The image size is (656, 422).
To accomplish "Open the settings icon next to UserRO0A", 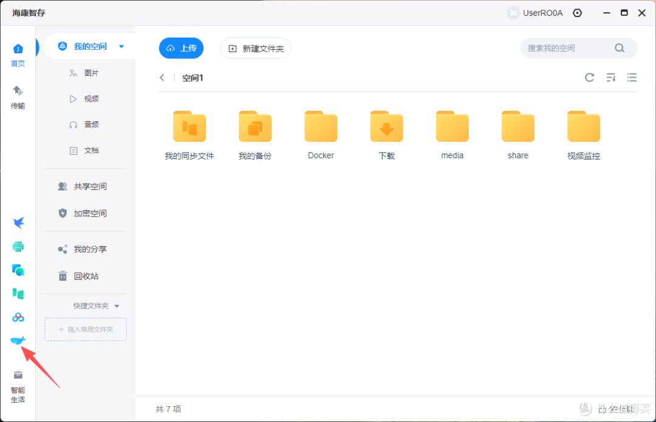I will [578, 13].
